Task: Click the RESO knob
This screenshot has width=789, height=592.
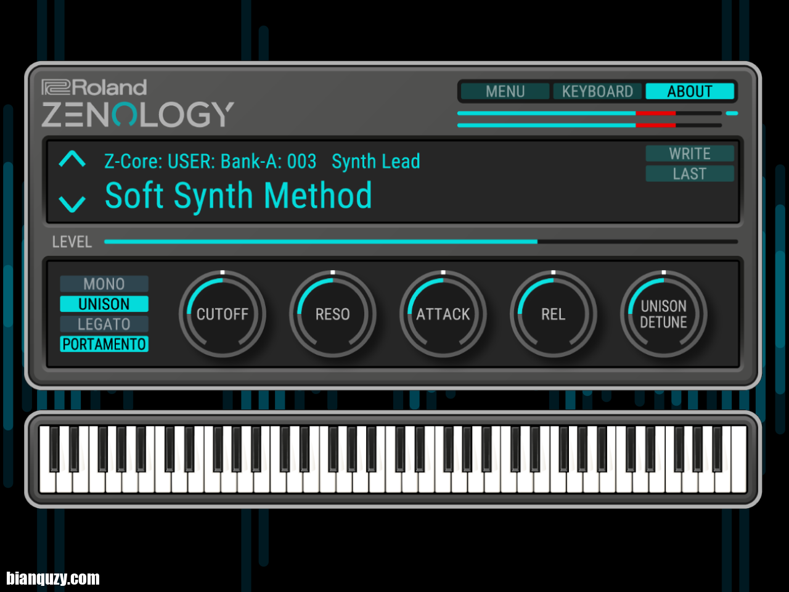Action: tap(333, 314)
